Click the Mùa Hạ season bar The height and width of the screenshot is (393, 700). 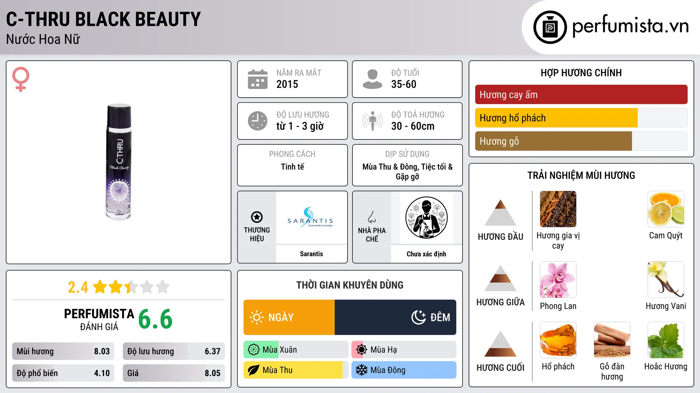coord(404,350)
